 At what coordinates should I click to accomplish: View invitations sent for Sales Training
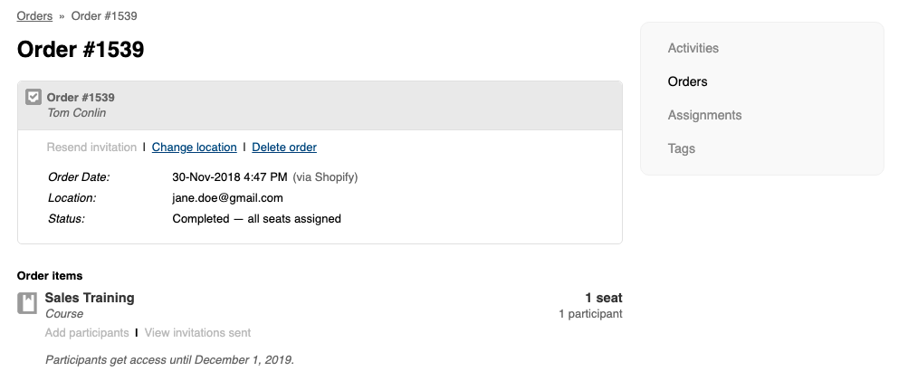tap(197, 333)
